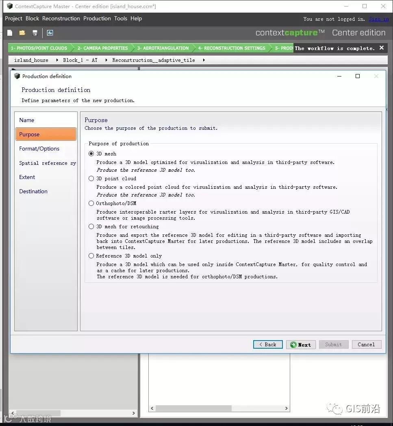The image size is (393, 426).
Task: Click island_house in the breadcrumb
Action: pyautogui.click(x=31, y=60)
